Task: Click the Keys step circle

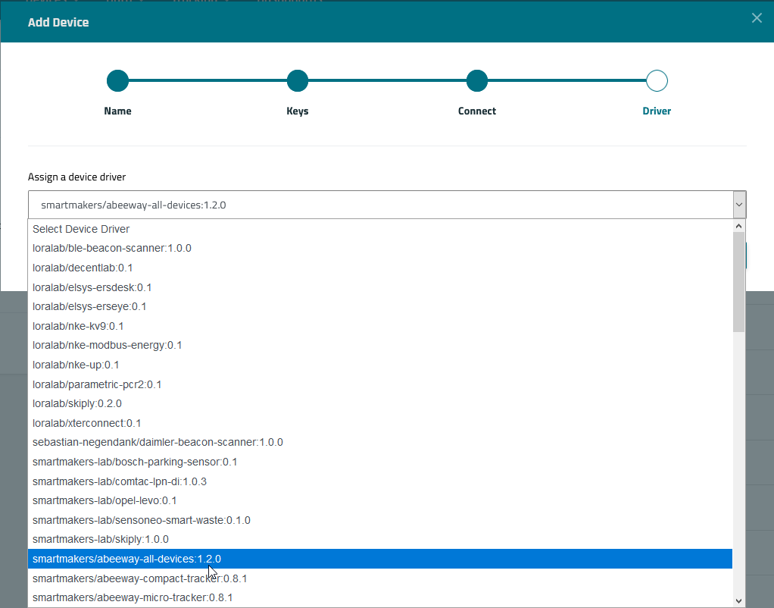Action: pyautogui.click(x=298, y=80)
